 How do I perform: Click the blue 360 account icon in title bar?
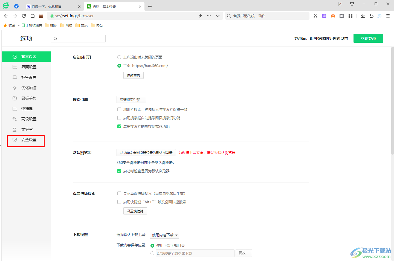point(16,6)
